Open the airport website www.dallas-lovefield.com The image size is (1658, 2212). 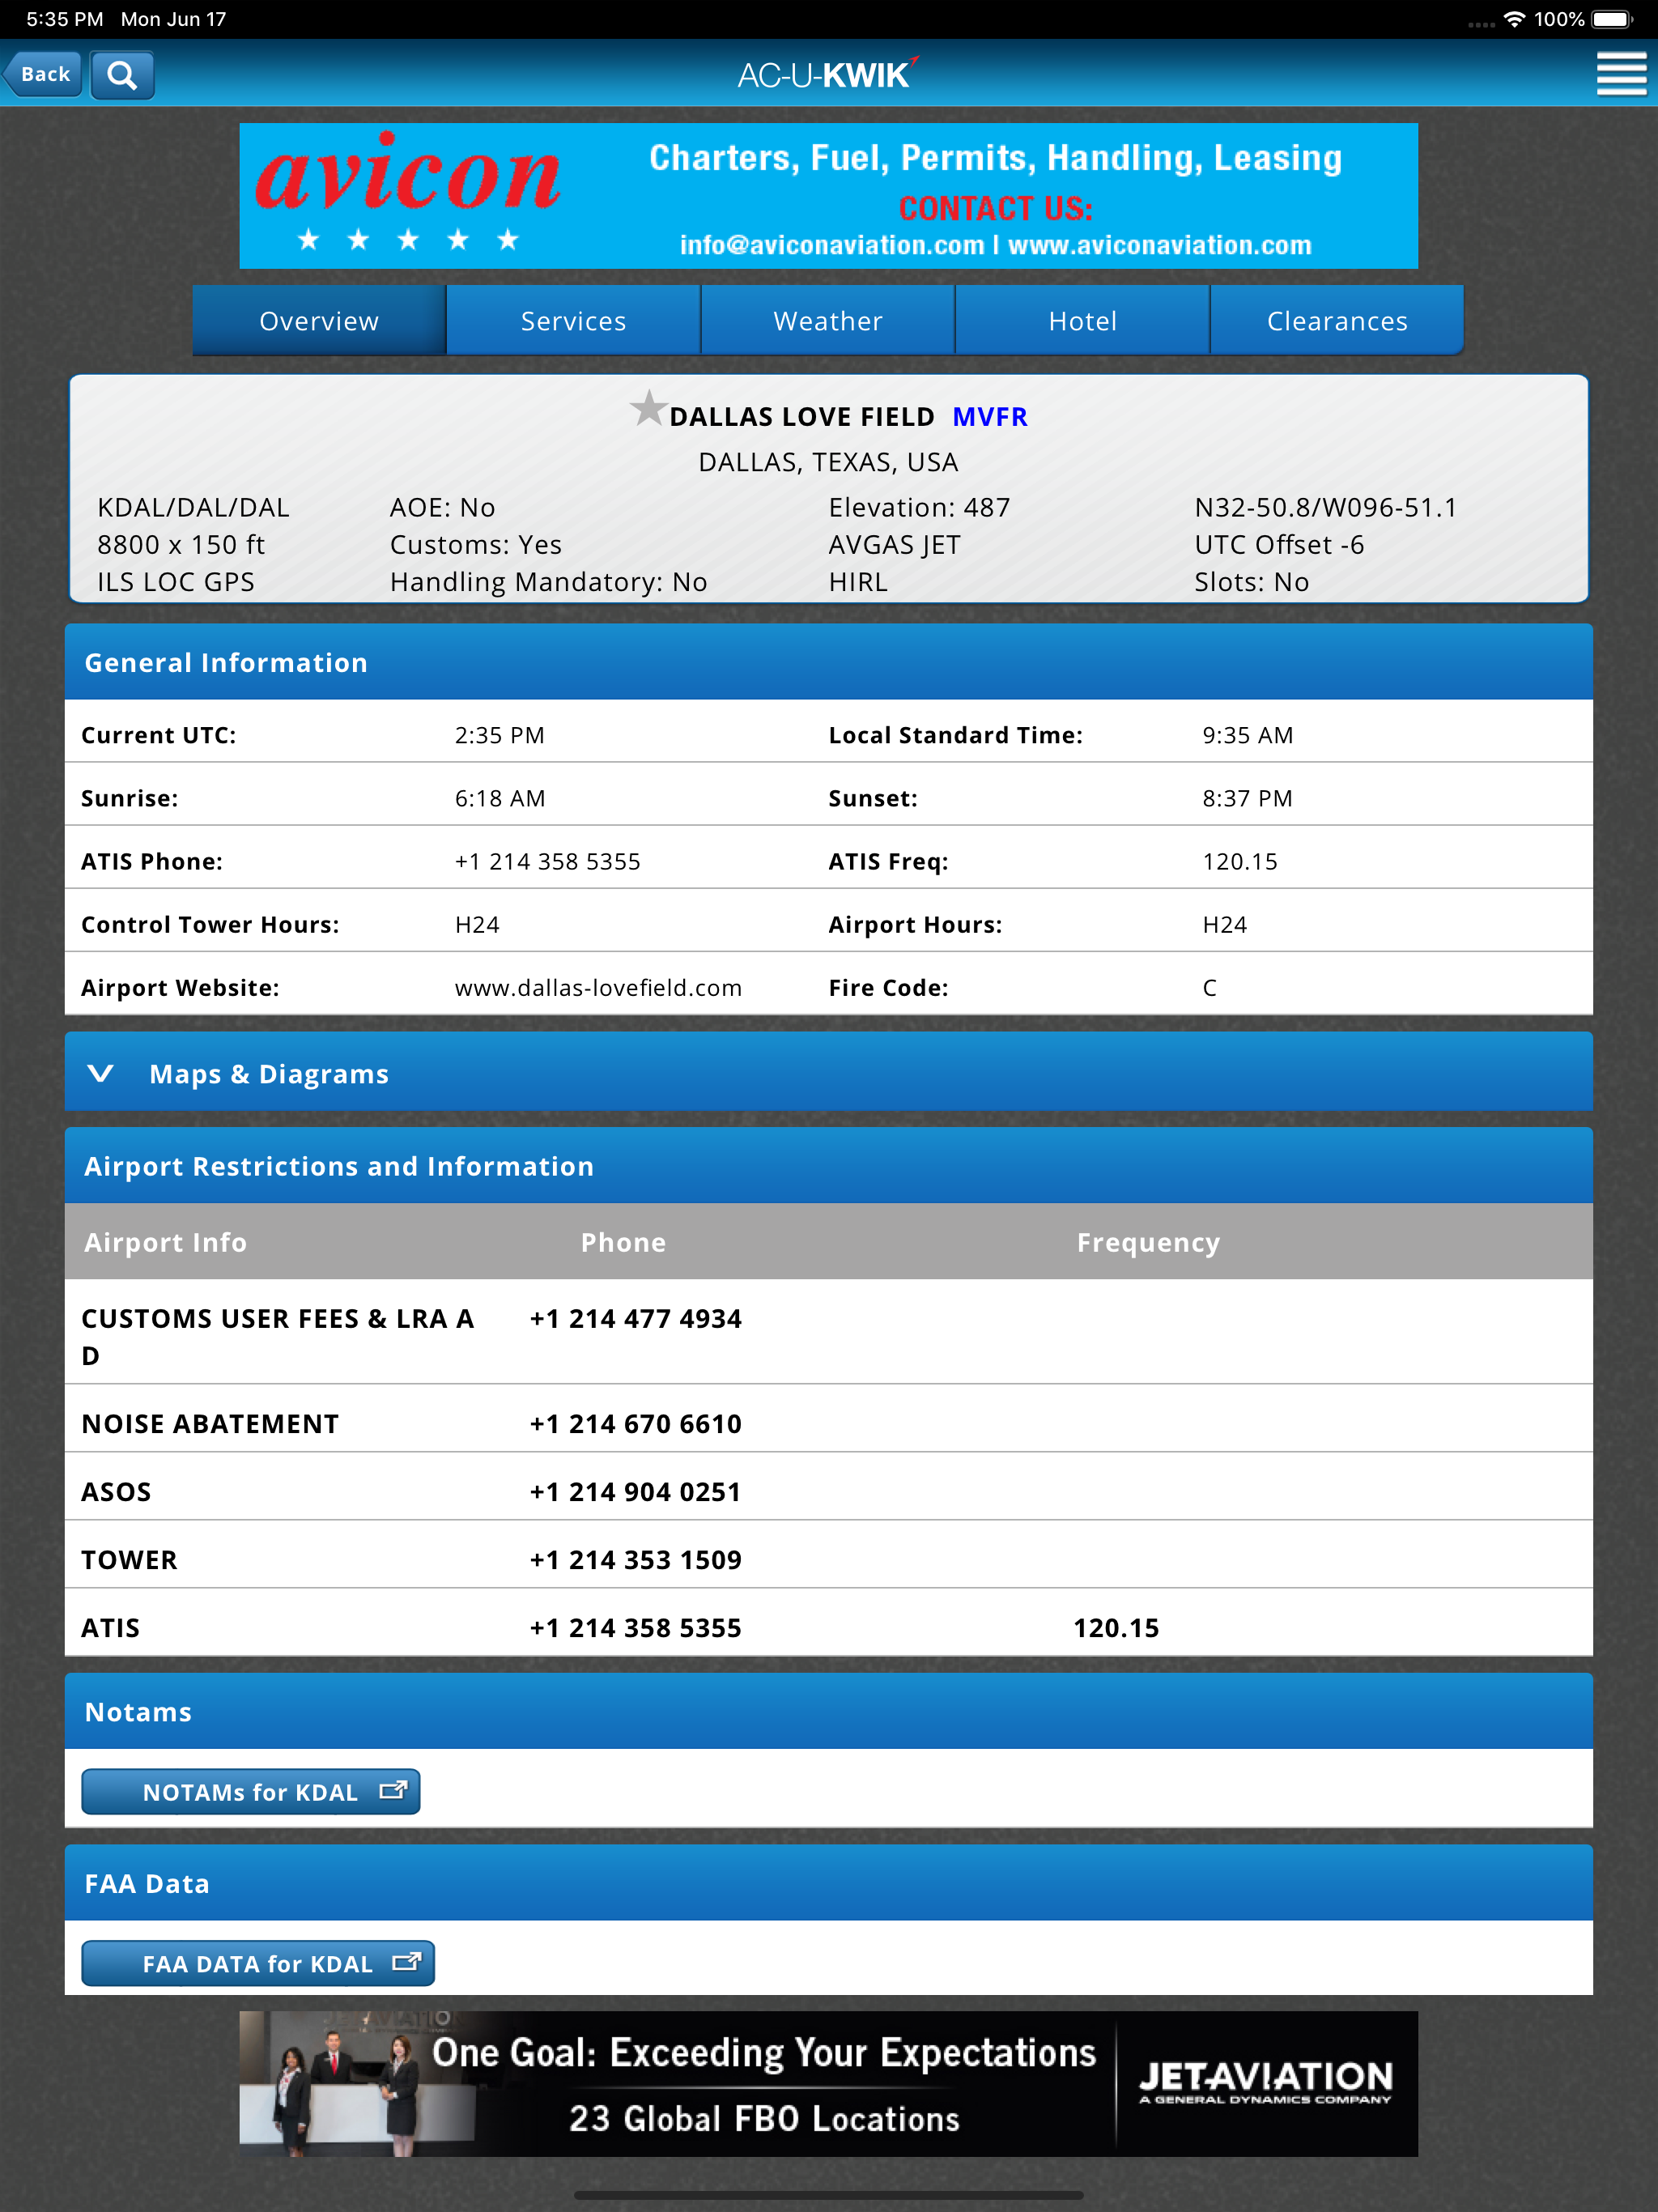pyautogui.click(x=598, y=988)
